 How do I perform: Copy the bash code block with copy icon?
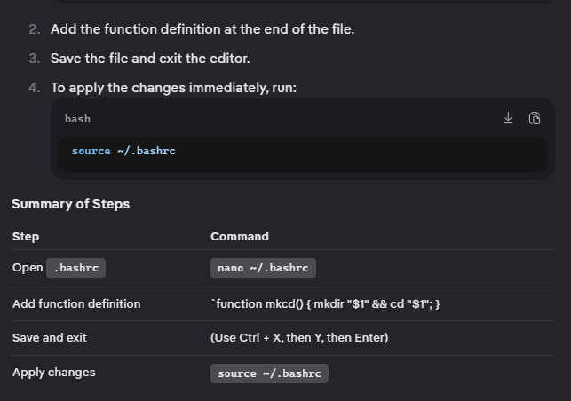tap(535, 118)
